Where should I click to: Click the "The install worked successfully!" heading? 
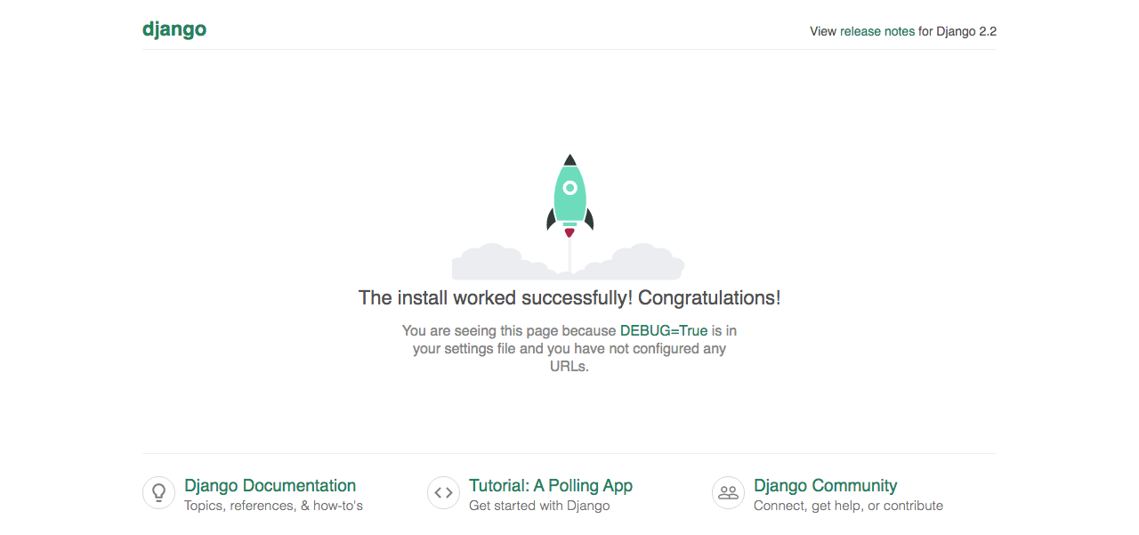click(x=569, y=297)
